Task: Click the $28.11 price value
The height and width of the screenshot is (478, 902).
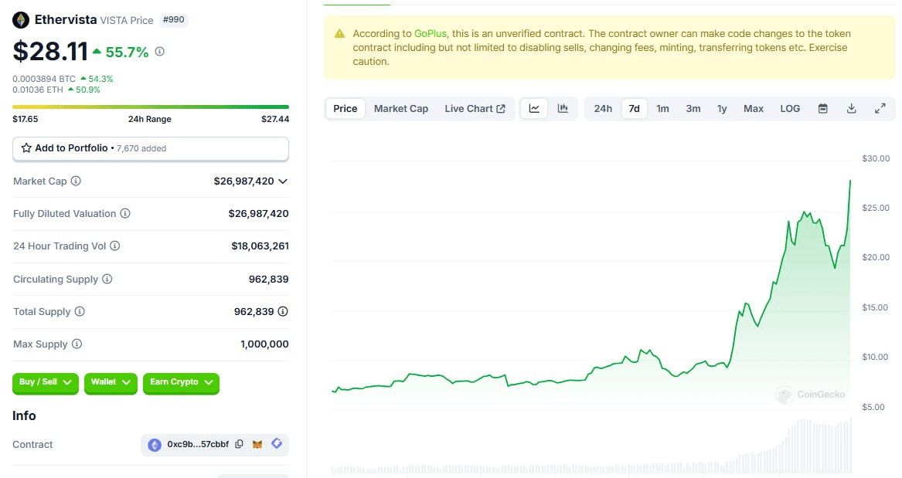Action: 50,52
